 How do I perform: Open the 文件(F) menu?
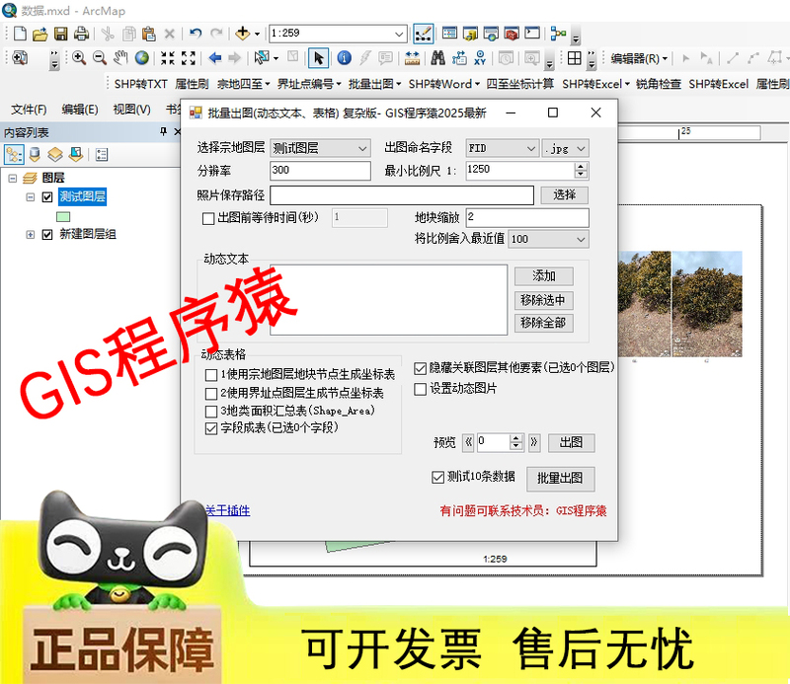pos(29,110)
